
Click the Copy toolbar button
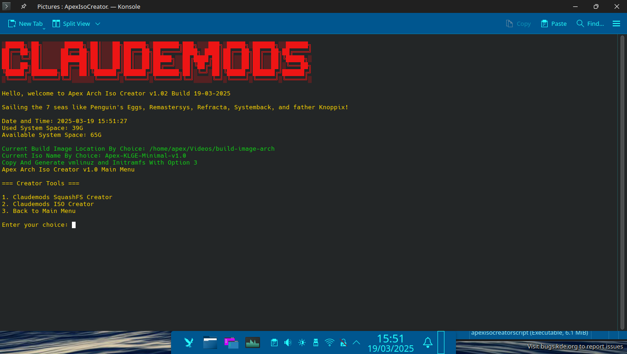518,24
